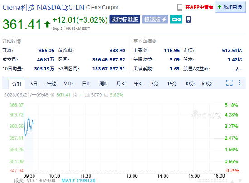Click the VOL: 3079.00 label
Viewport: 249px width, 183px height.
[x=41, y=180]
